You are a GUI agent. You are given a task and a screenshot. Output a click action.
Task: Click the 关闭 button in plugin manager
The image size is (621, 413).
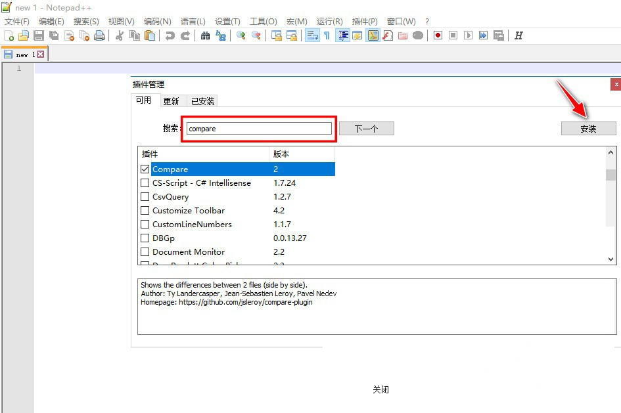380,389
